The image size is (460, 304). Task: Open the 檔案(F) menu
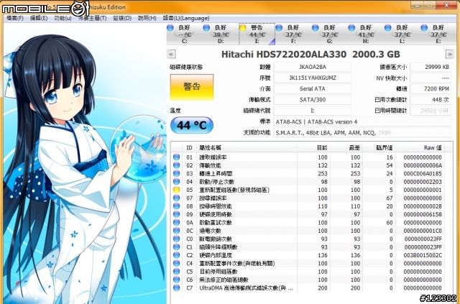[x=14, y=18]
